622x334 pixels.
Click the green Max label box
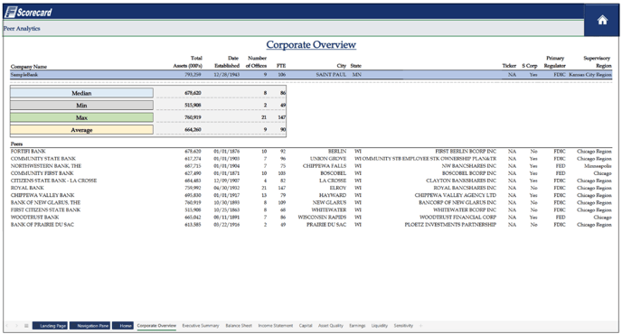(81, 117)
